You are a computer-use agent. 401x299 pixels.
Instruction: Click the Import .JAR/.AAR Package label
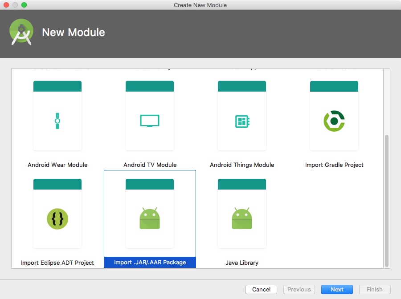(x=150, y=262)
